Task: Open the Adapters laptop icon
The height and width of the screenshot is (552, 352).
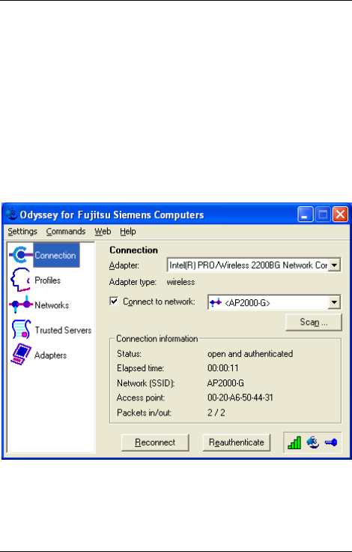Action: click(x=21, y=354)
